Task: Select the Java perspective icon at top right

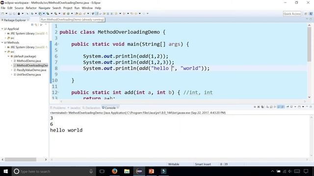Action: 311,14
